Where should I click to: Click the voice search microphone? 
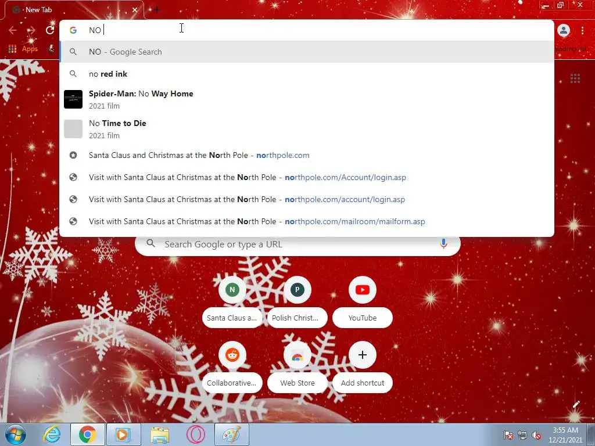[443, 244]
